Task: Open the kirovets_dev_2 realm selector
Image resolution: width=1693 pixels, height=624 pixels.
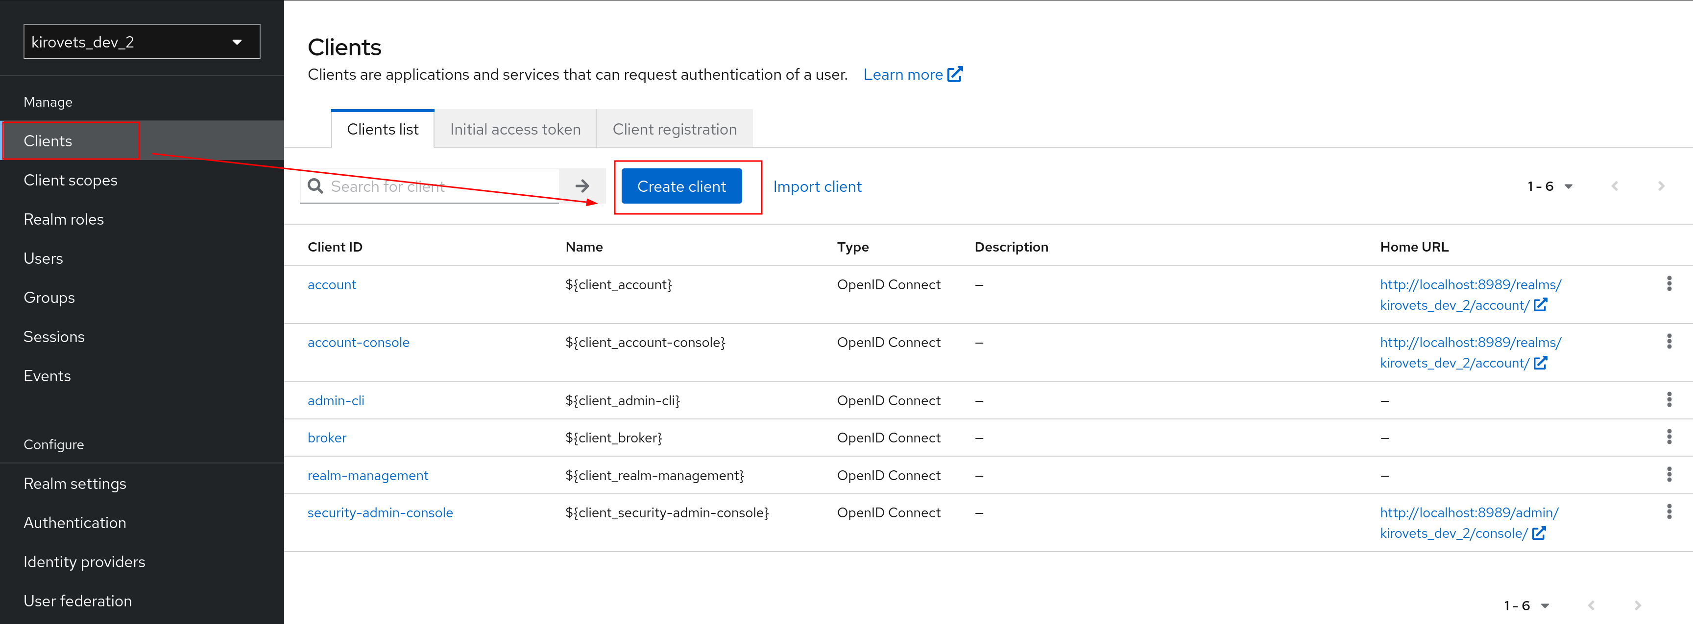Action: click(141, 42)
